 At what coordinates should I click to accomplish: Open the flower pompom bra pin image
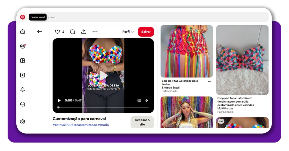[242, 60]
